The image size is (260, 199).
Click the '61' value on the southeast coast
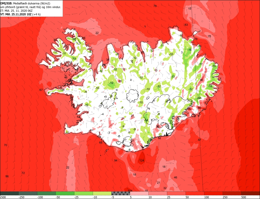click(189, 109)
